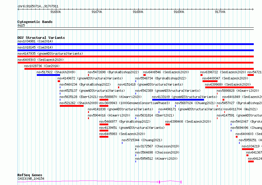Image resolution: width=262 pixels, height=185 pixels.
Task: Click esv3609943 (1000GenomesConsortiumPhase3) label
Action: coord(135,103)
